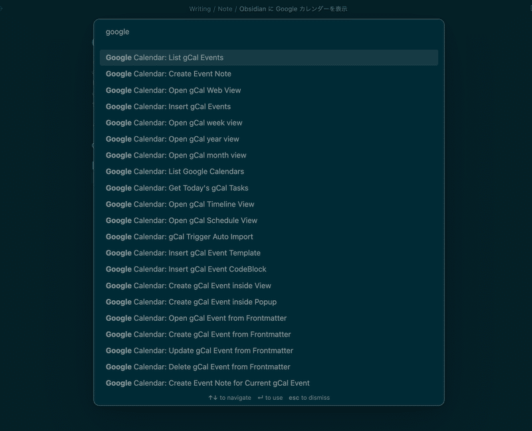Run 'Create gCal Event from Frontmatter' command
The image size is (532, 431).
pos(269,335)
